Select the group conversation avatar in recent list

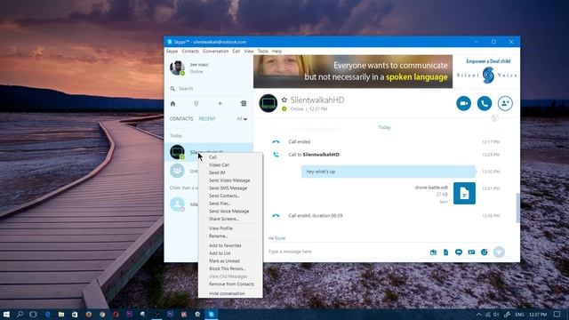[177, 171]
